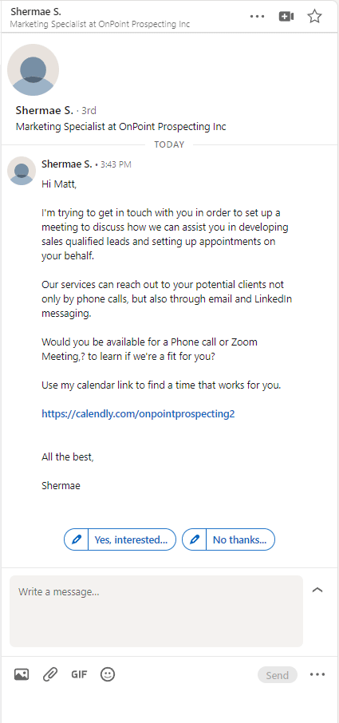The height and width of the screenshot is (723, 339).
Task: Start a video meeting with Shermae
Action: (x=286, y=17)
